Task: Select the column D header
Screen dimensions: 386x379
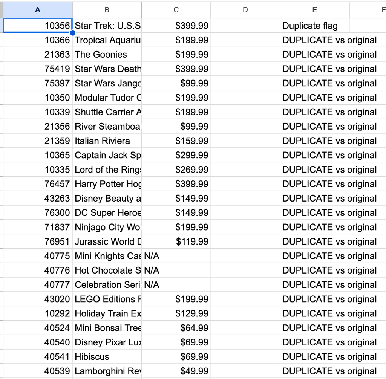Action: pos(245,10)
